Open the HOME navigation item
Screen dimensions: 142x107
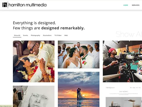(x=126, y=5)
